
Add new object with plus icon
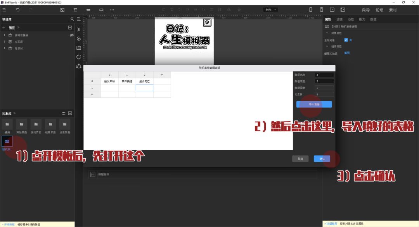point(70,113)
